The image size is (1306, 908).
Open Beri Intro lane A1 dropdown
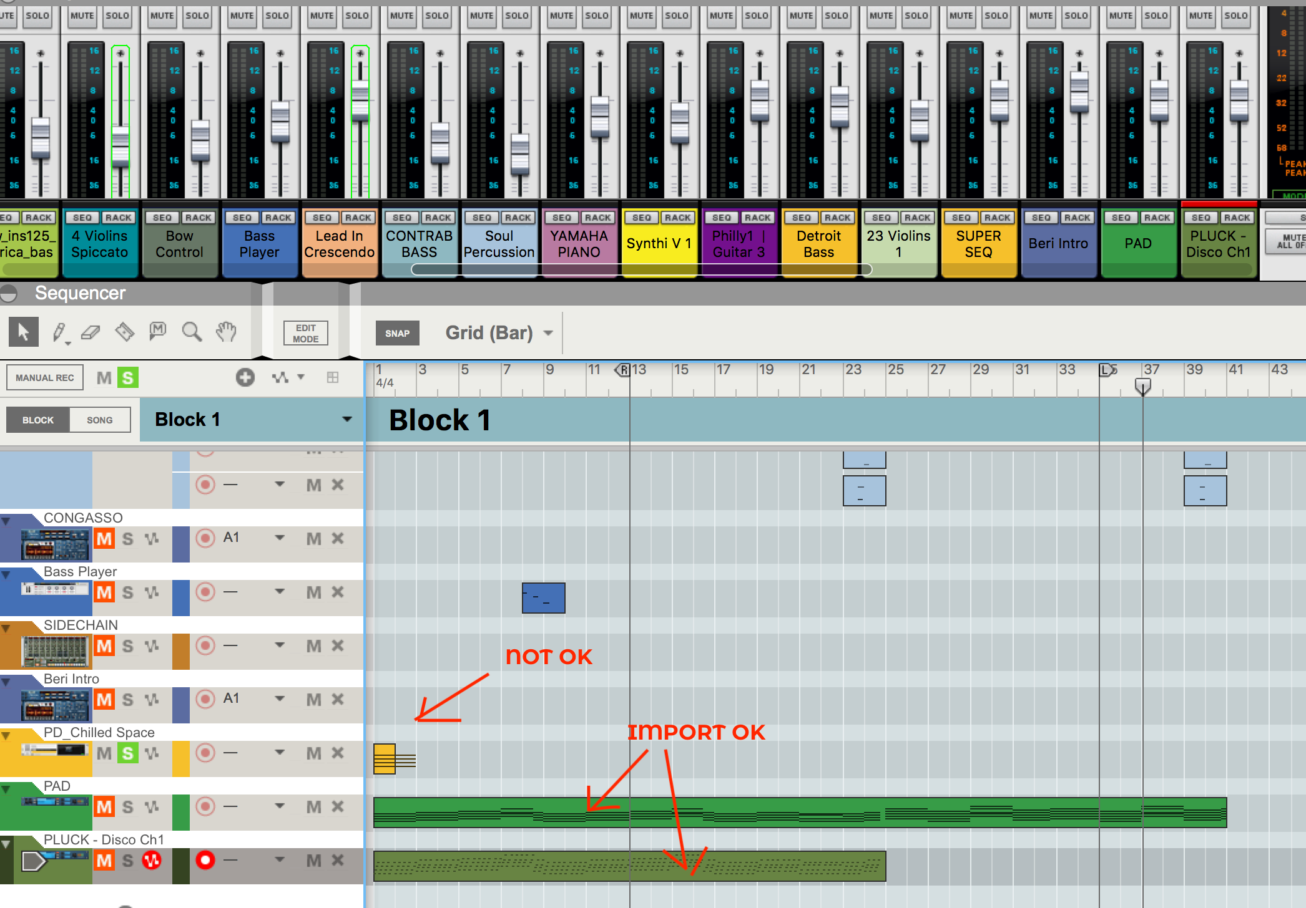(280, 698)
